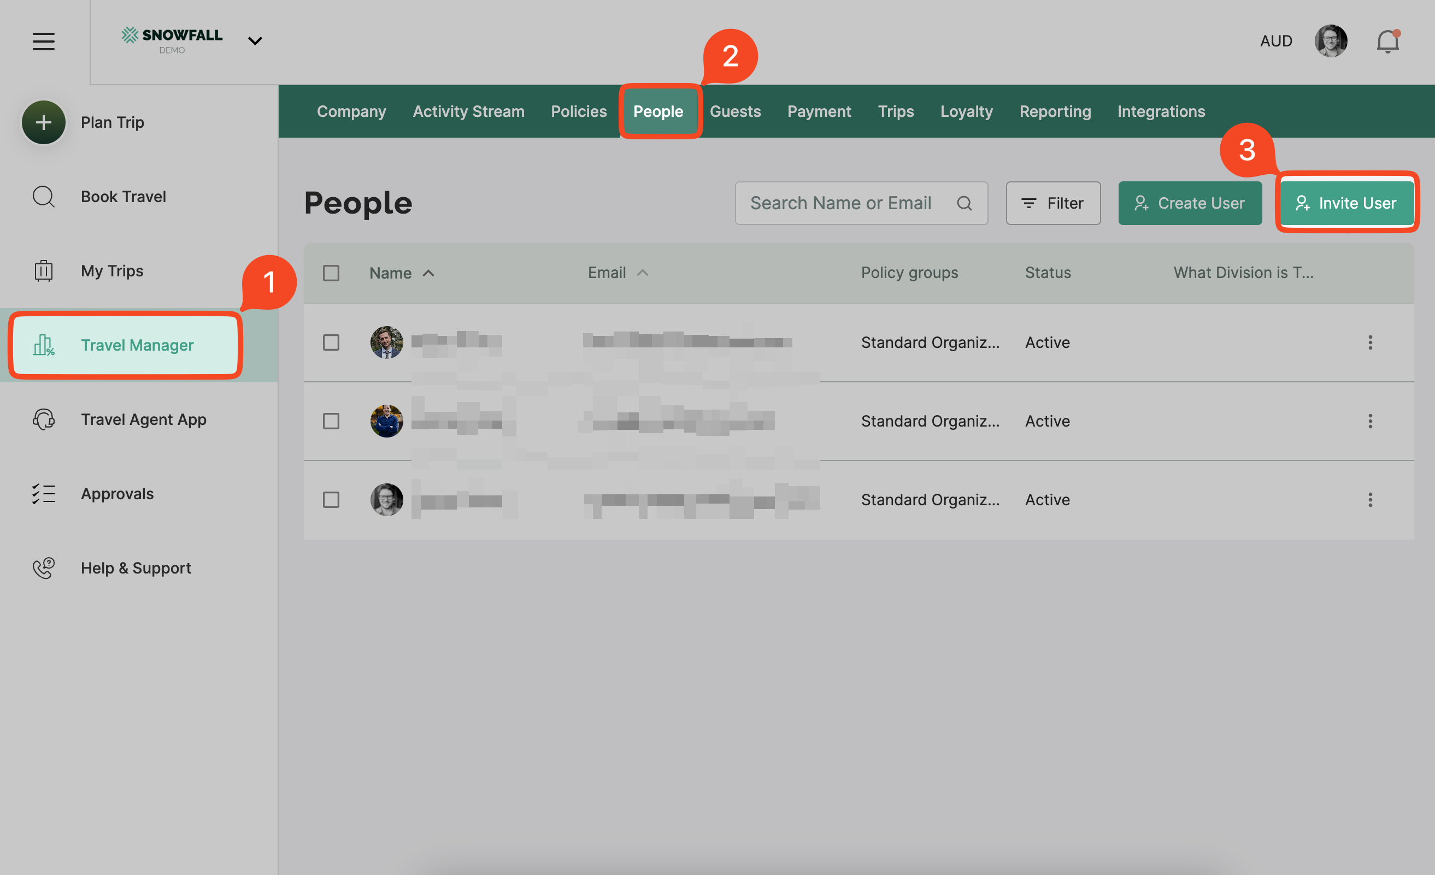Tick the select-all checkbox in the table header

click(331, 273)
